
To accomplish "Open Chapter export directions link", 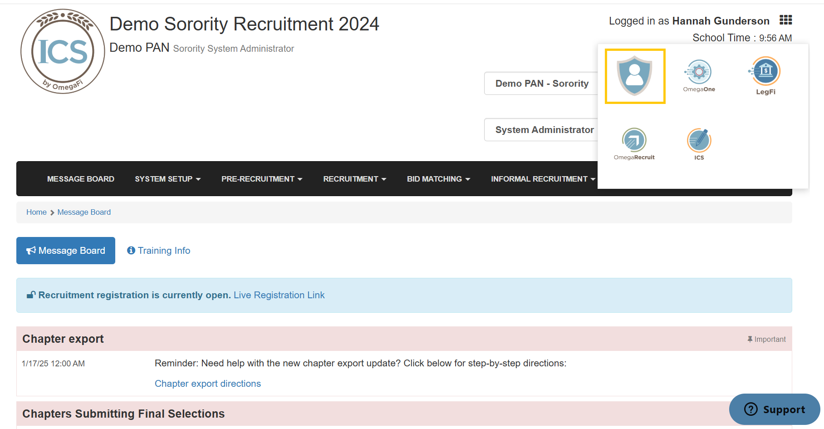I will click(x=208, y=384).
